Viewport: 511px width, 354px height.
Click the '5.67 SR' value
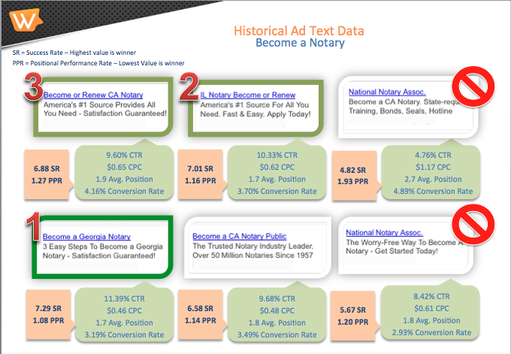pyautogui.click(x=353, y=310)
